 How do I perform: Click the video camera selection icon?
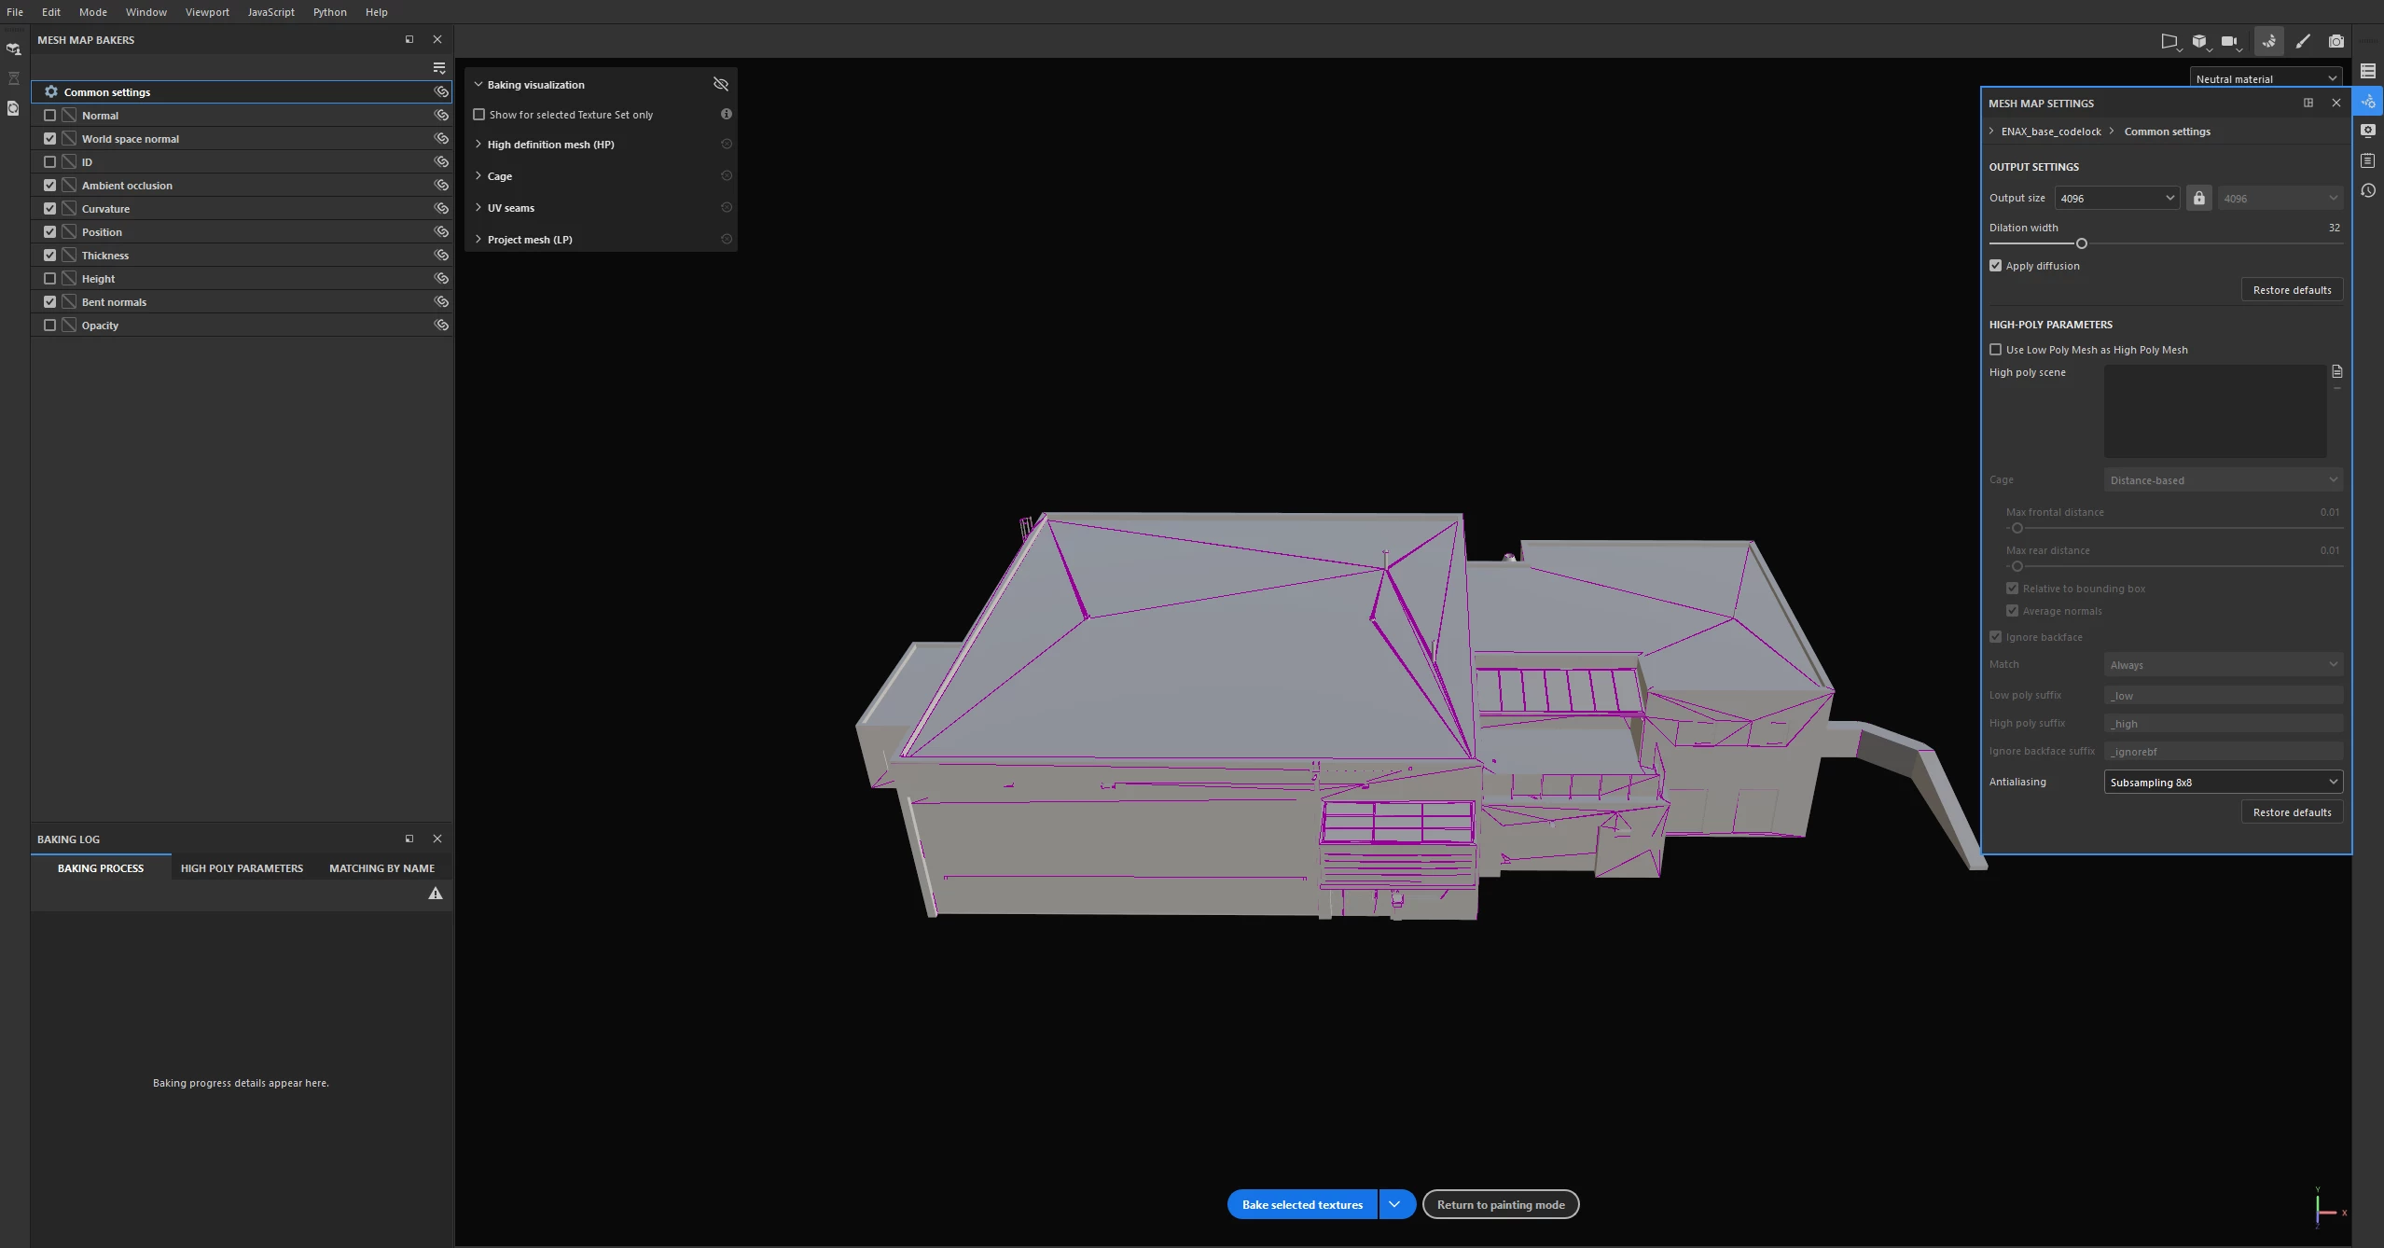click(x=2229, y=41)
